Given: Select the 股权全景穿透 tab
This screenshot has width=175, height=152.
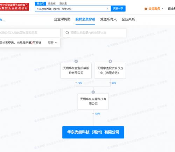Looking at the screenshot, I should 85,19.
